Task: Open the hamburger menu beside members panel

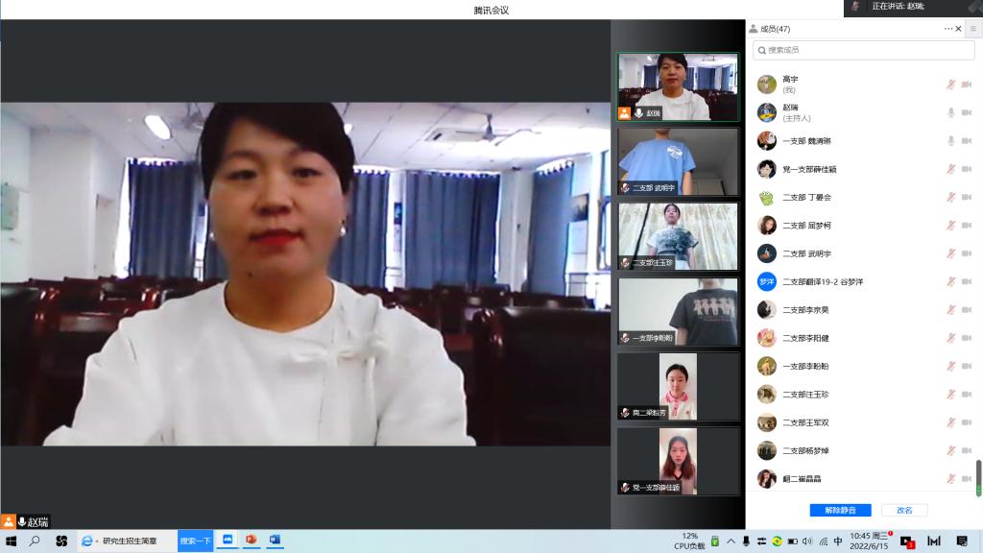Action: pyautogui.click(x=972, y=29)
